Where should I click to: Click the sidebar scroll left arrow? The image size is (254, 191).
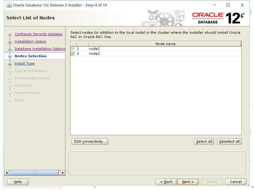6,173
